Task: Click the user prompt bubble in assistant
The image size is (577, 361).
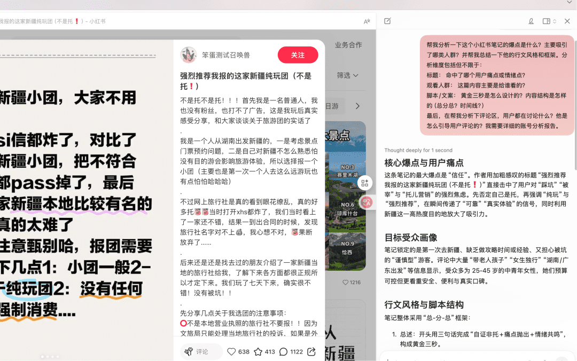Action: coord(497,85)
